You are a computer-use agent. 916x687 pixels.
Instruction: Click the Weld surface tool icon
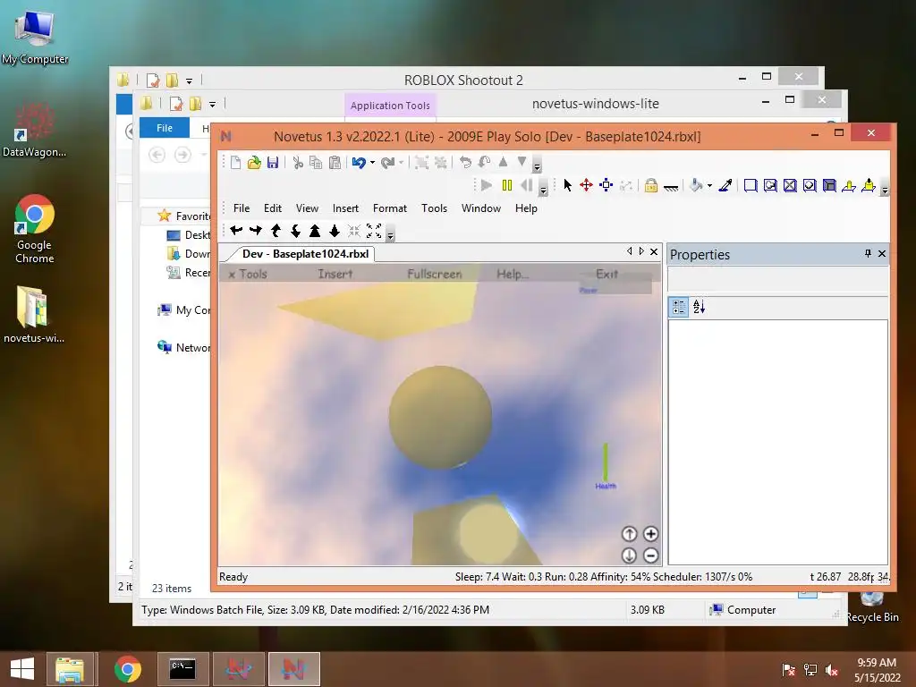[790, 186]
